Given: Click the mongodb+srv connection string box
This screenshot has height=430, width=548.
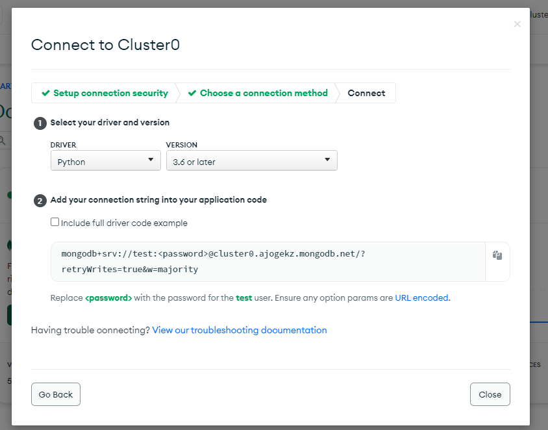Looking at the screenshot, I should click(268, 262).
